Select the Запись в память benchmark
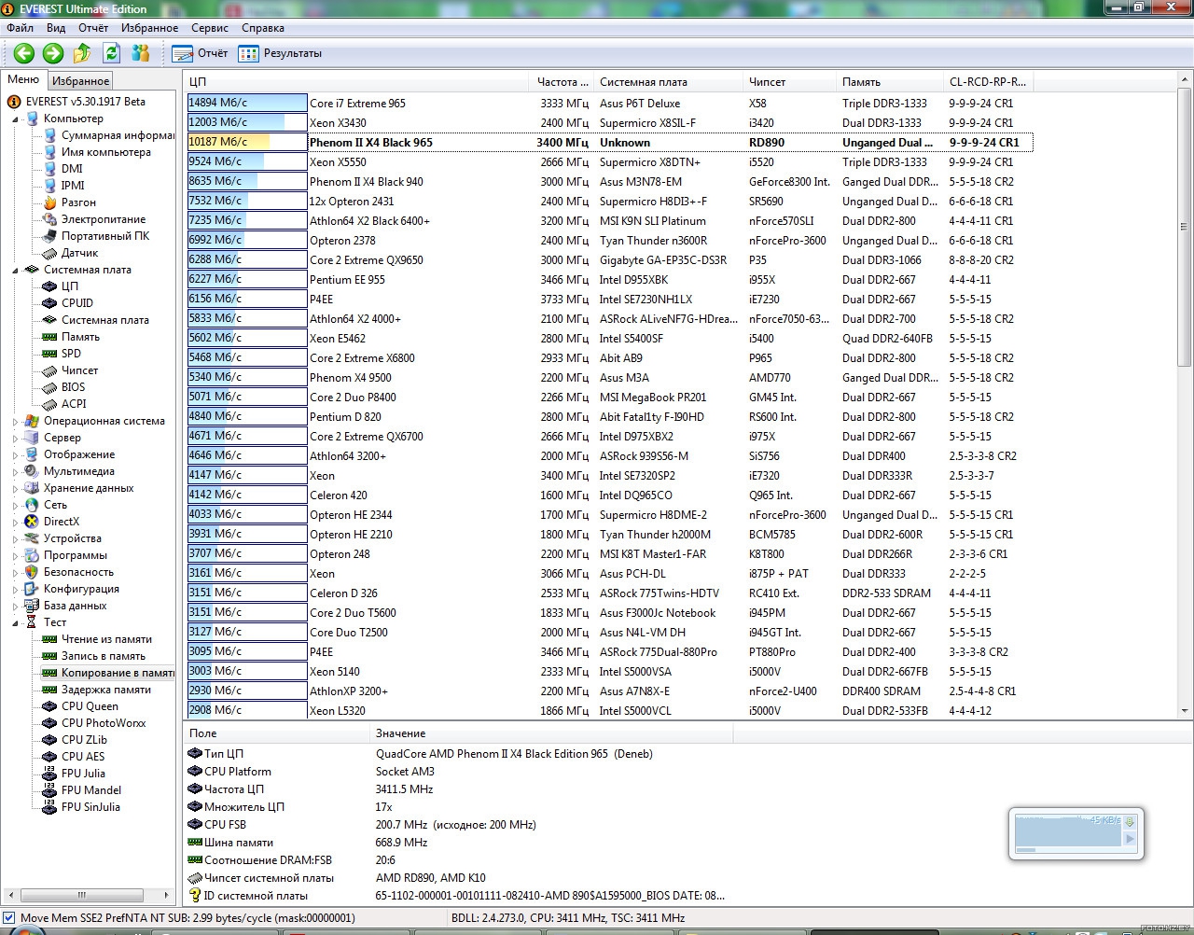Viewport: 1194px width, 935px height. coord(104,656)
